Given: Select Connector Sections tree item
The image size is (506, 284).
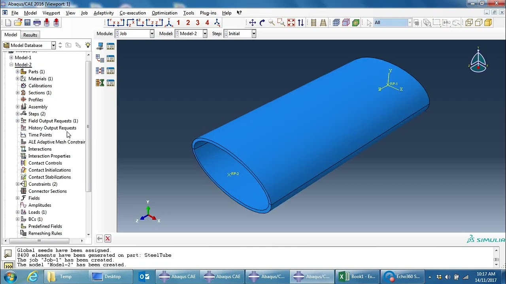Looking at the screenshot, I should [x=47, y=191].
